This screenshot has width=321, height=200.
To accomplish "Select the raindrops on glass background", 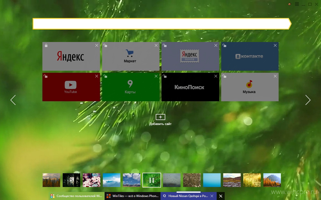I will point(172,180).
